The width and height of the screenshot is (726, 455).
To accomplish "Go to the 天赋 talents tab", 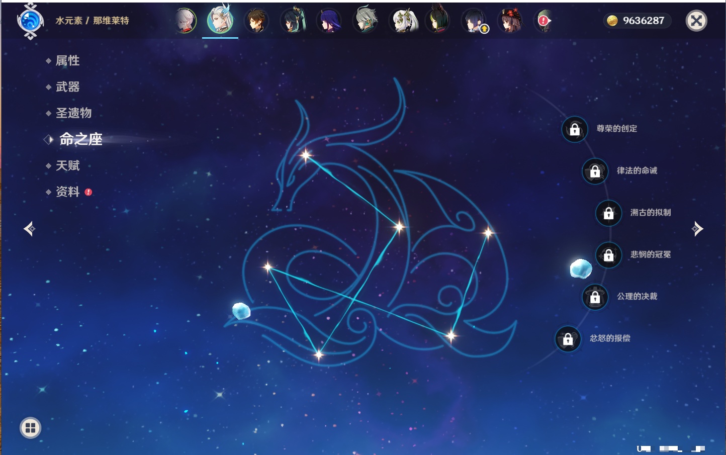I will [x=67, y=165].
